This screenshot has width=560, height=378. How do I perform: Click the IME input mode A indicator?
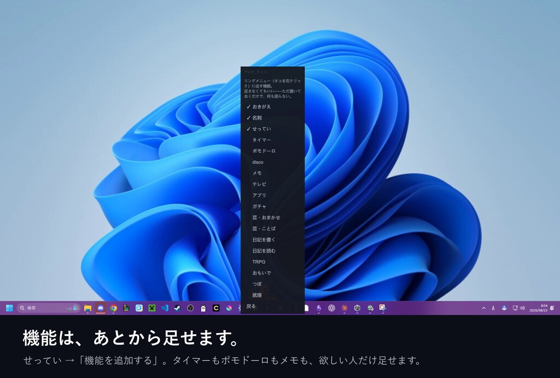pos(493,308)
